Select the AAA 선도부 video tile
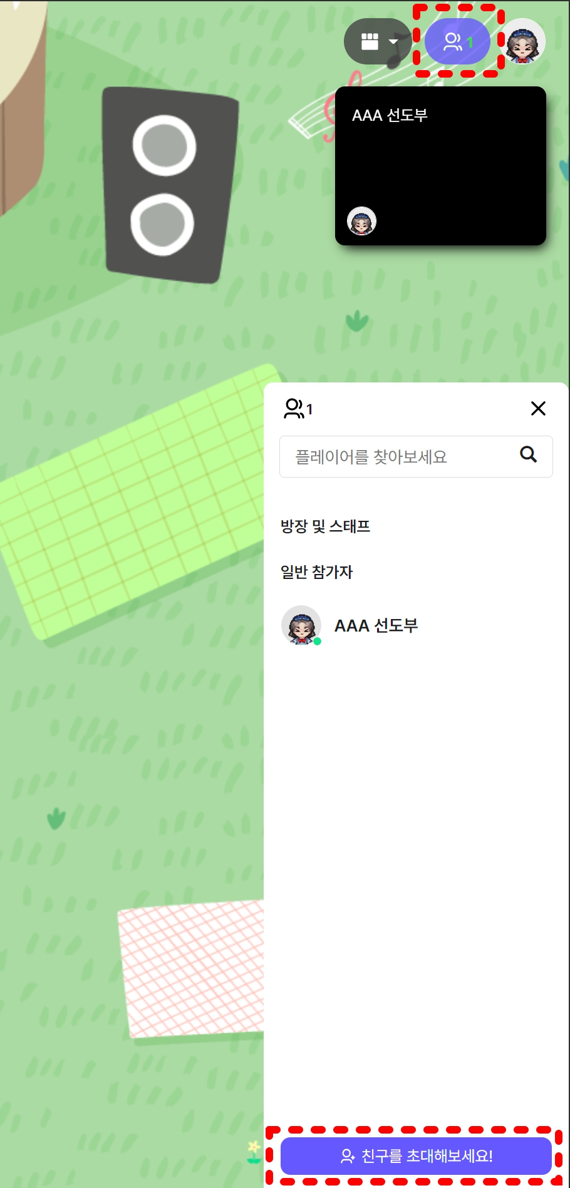570x1188 pixels. (x=440, y=165)
